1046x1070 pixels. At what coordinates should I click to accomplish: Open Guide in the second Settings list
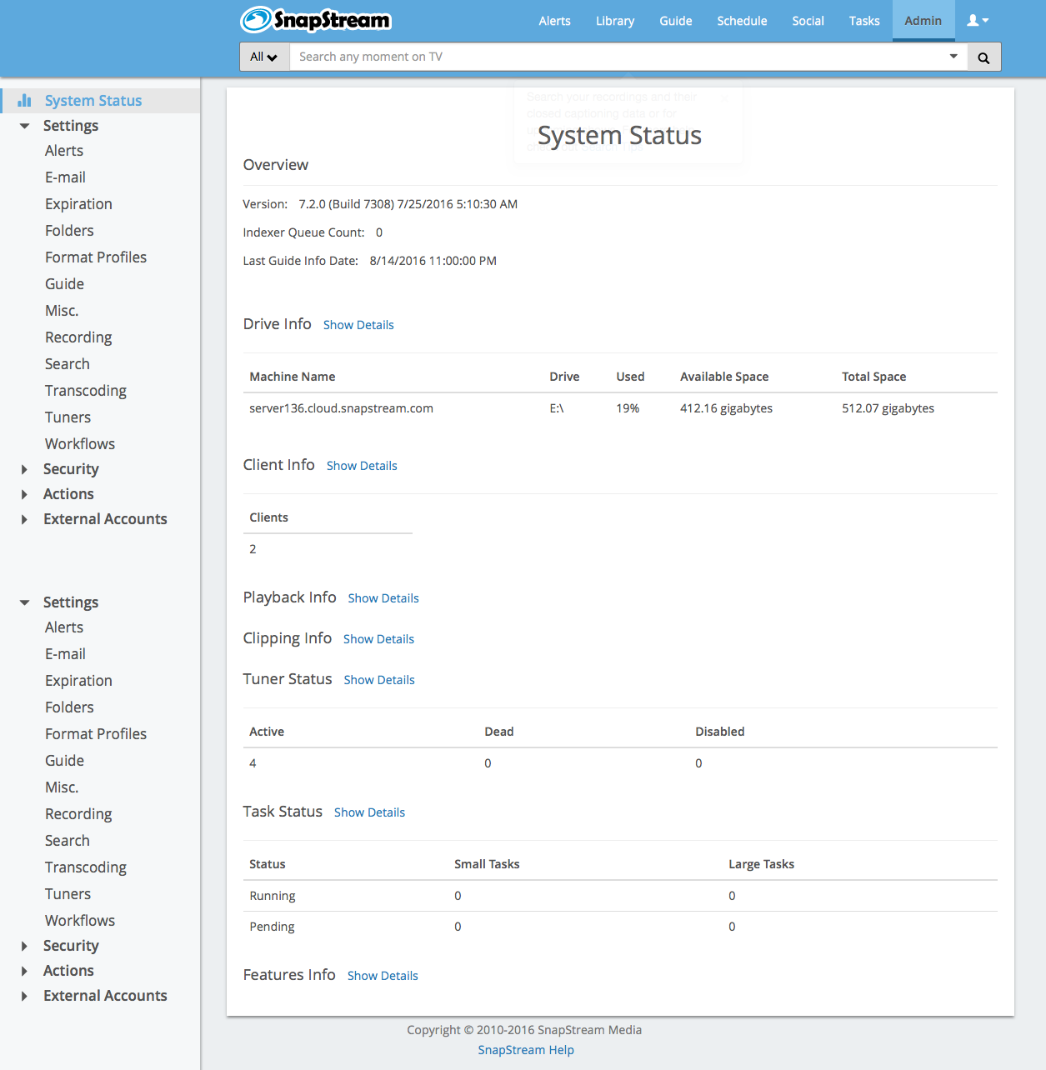64,761
